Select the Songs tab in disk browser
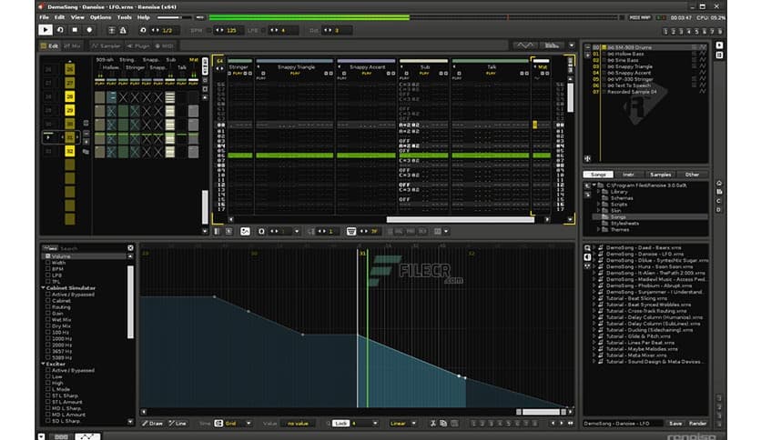This screenshot has width=761, height=440. point(598,175)
